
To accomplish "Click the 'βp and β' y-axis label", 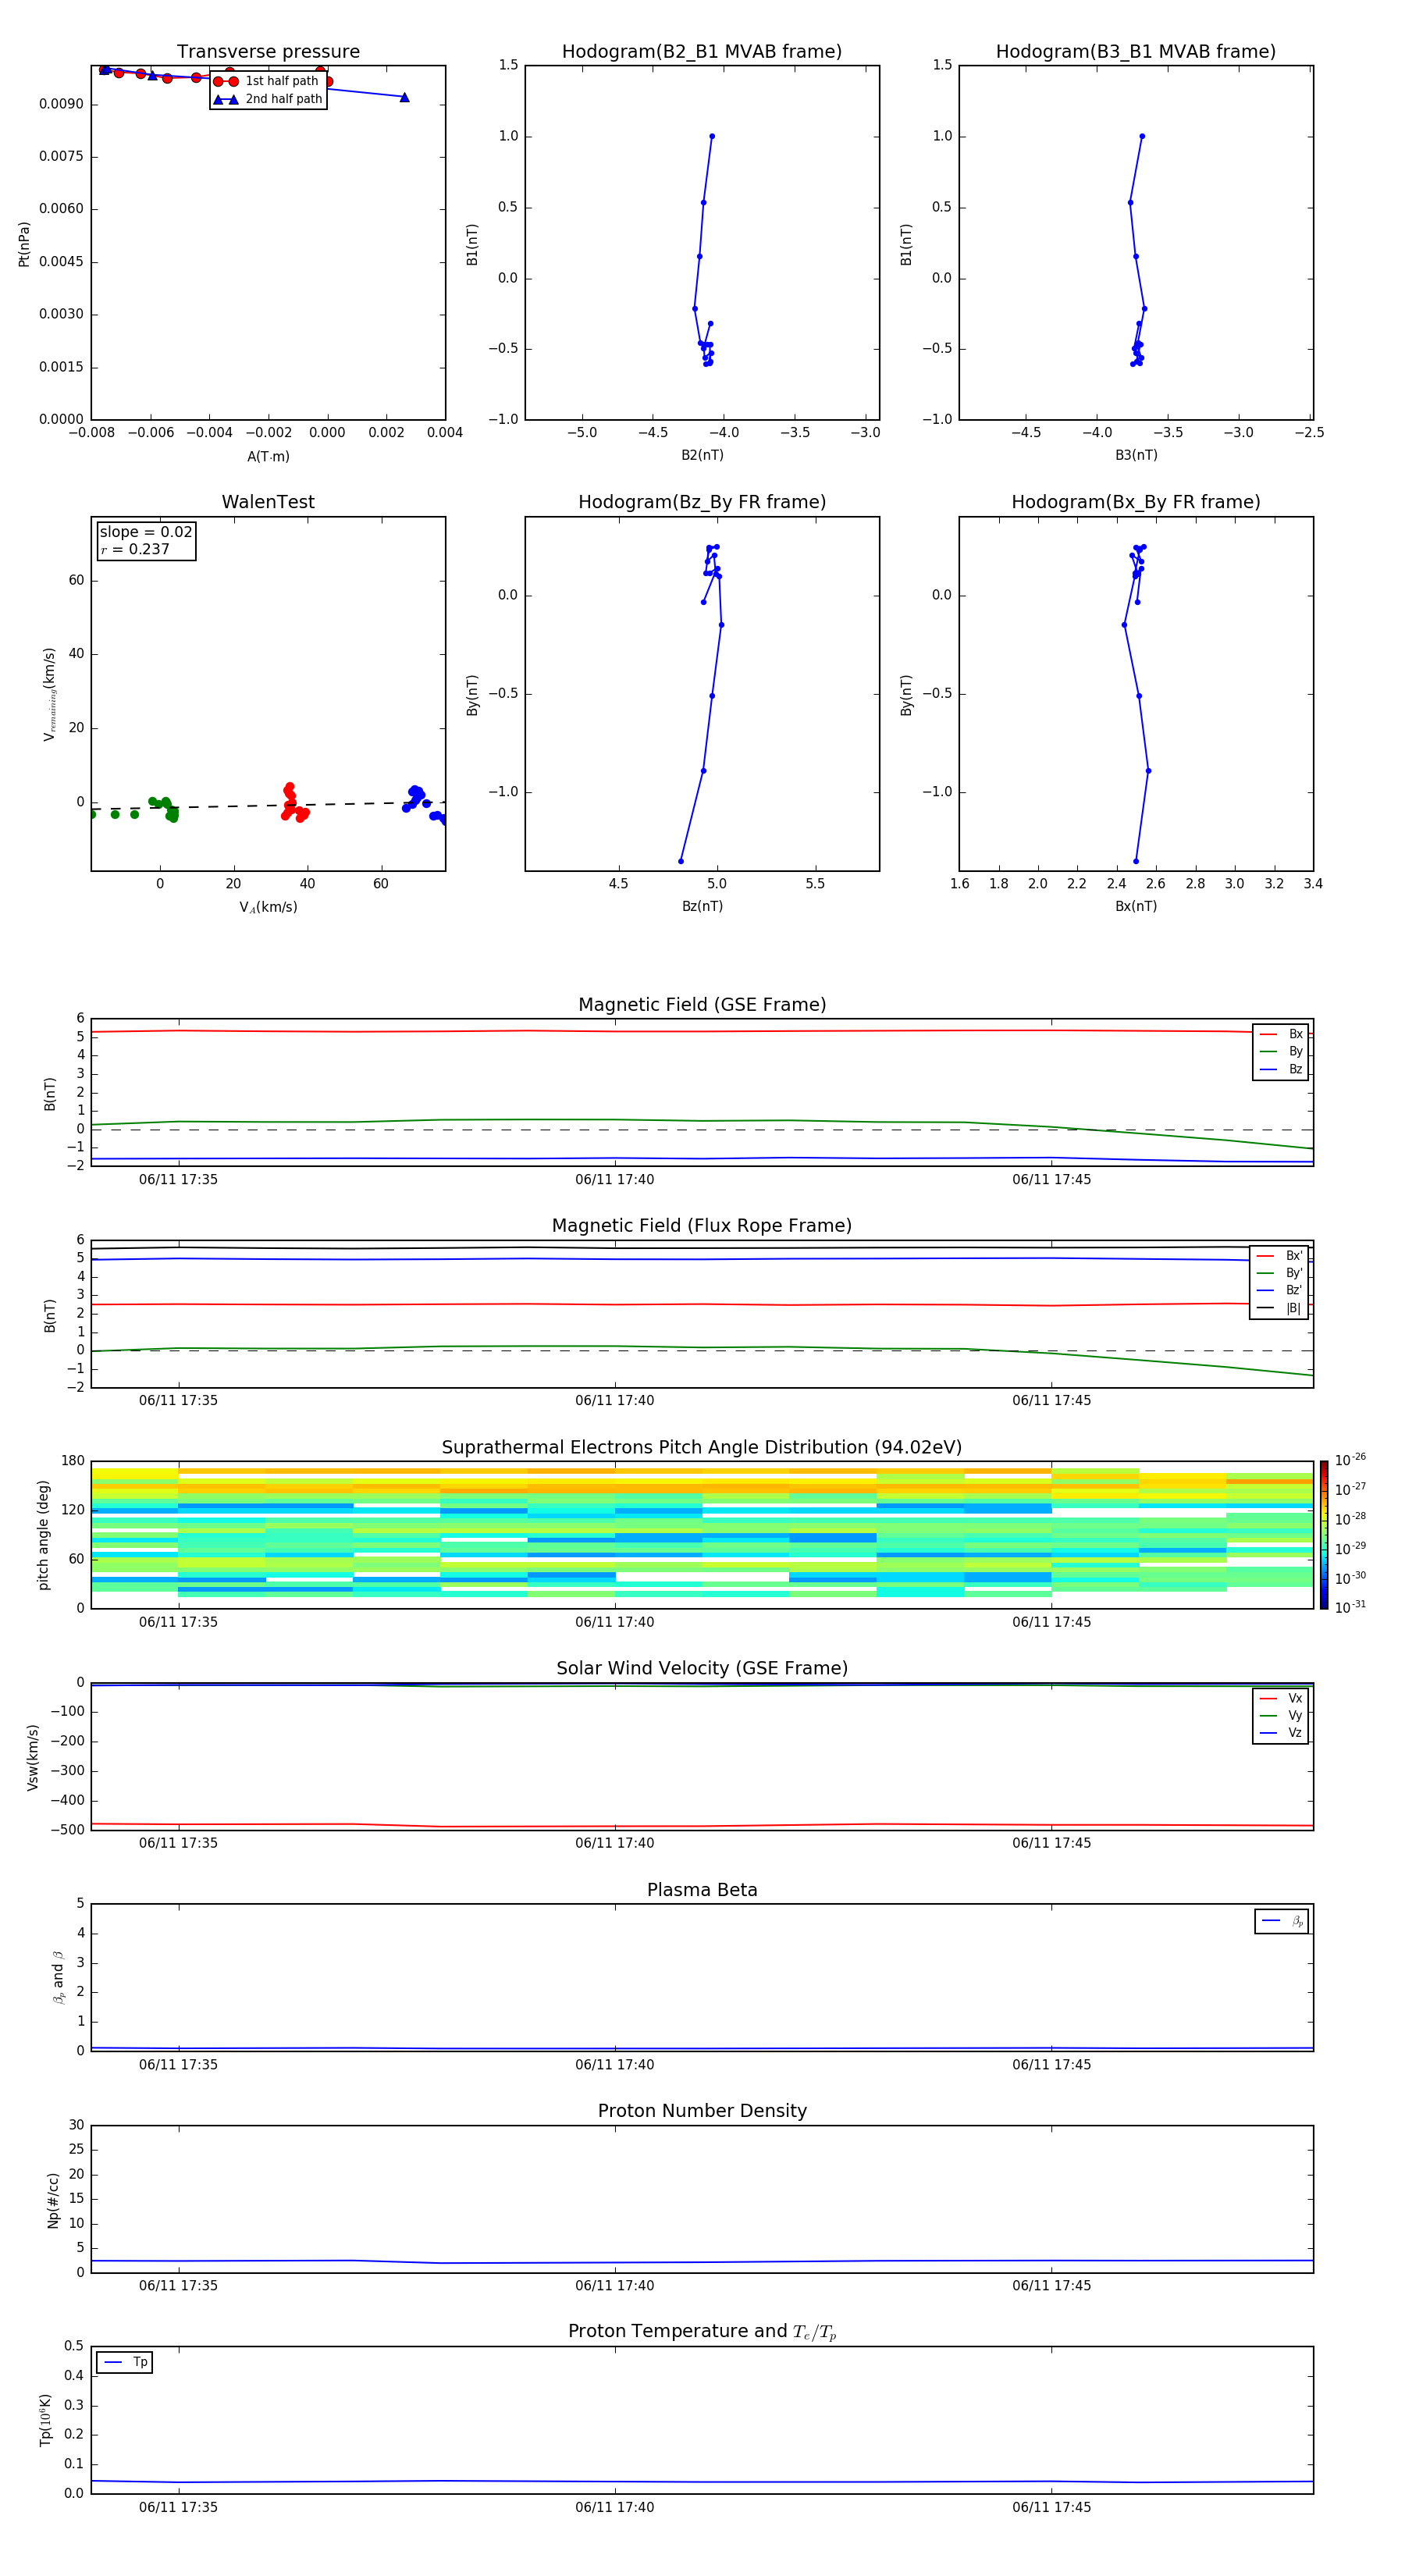I will (x=58, y=1977).
